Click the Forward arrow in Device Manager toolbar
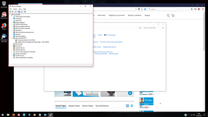The height and width of the screenshot is (117, 208). pos(12,12)
